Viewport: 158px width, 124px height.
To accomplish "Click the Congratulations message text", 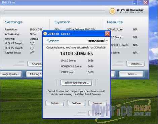I will (76, 48).
